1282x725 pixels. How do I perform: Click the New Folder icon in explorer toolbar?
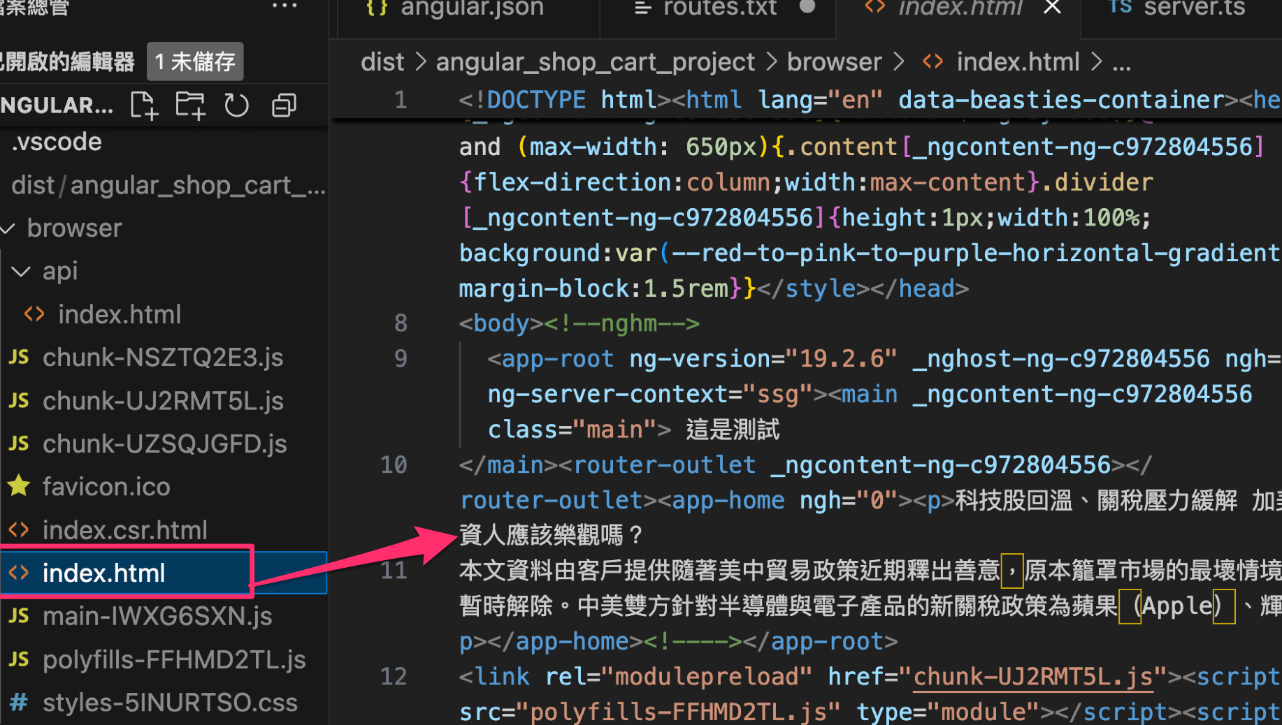[x=190, y=105]
